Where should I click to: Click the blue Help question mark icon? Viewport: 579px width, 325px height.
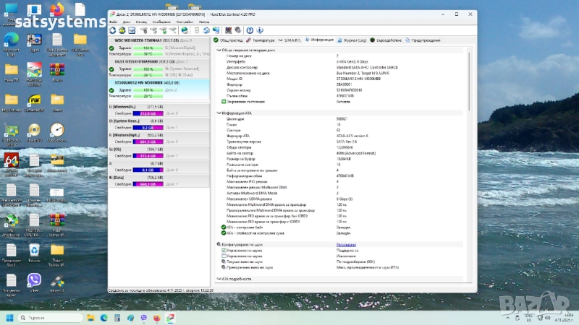[250, 30]
